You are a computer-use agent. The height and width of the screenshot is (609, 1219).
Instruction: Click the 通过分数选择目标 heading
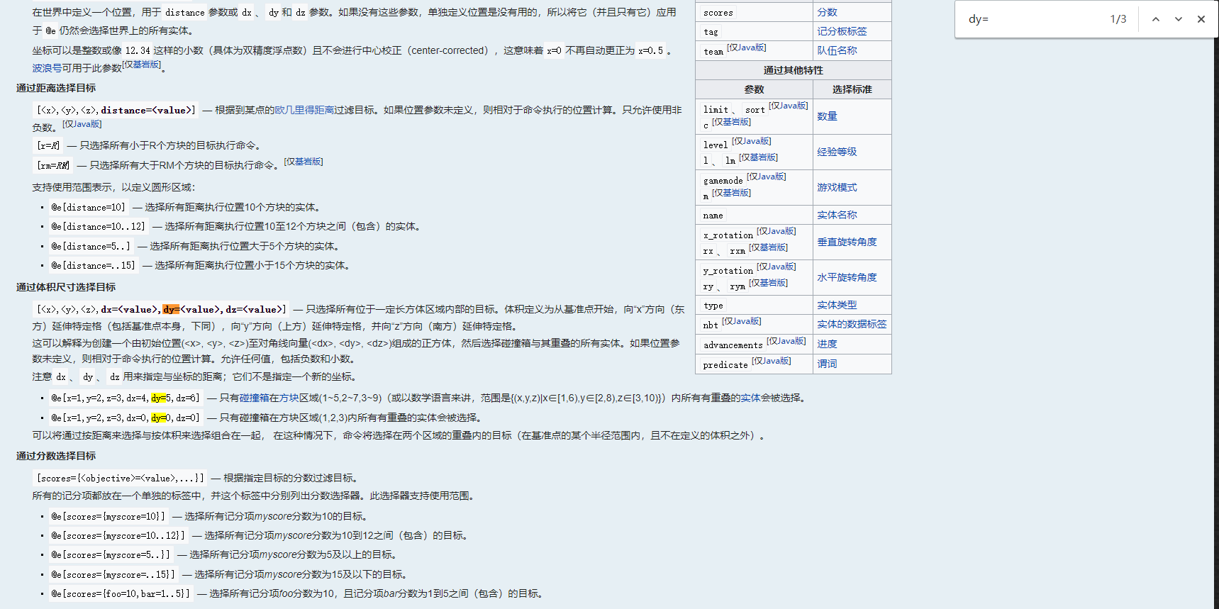56,456
